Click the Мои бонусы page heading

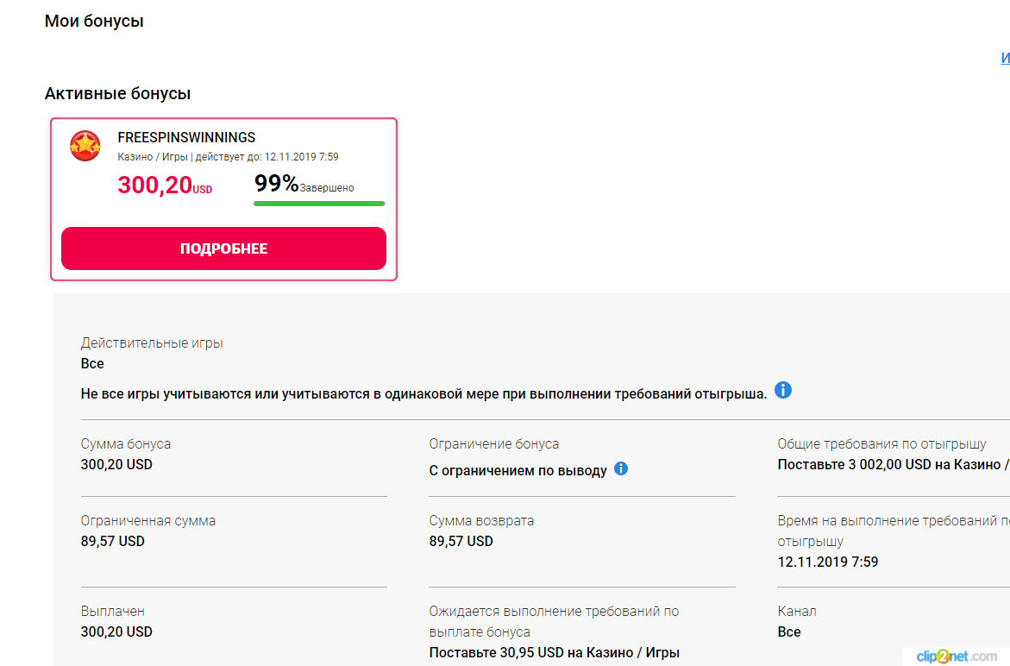tap(94, 22)
